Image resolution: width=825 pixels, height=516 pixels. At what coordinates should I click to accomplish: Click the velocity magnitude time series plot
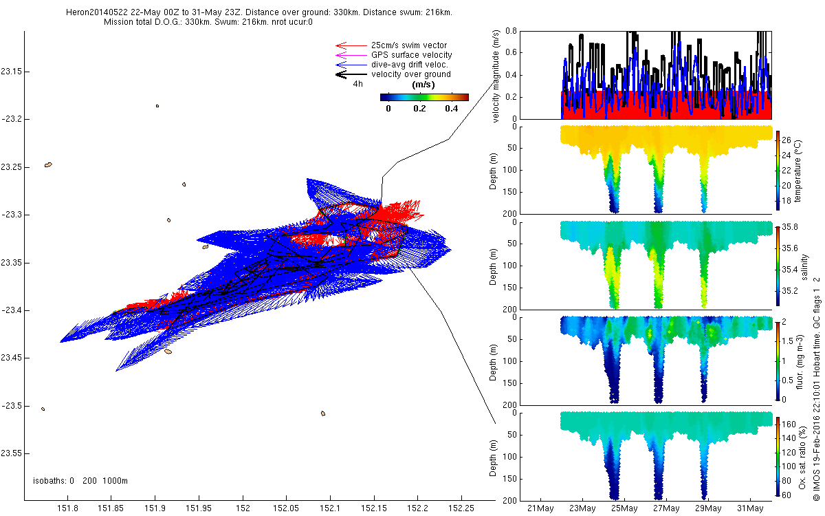646,75
